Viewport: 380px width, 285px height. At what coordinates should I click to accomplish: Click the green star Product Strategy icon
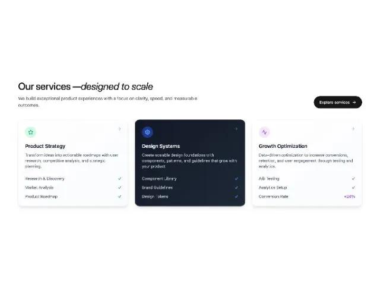pos(30,132)
